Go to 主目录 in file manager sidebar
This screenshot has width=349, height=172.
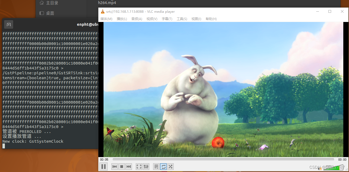click(49, 3)
